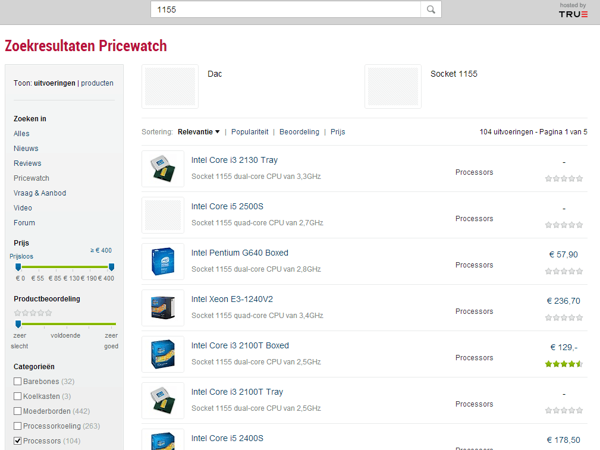Click star rating of Intel Core i3 2100T Tray
Image resolution: width=600 pixels, height=450 pixels.
coord(564,410)
